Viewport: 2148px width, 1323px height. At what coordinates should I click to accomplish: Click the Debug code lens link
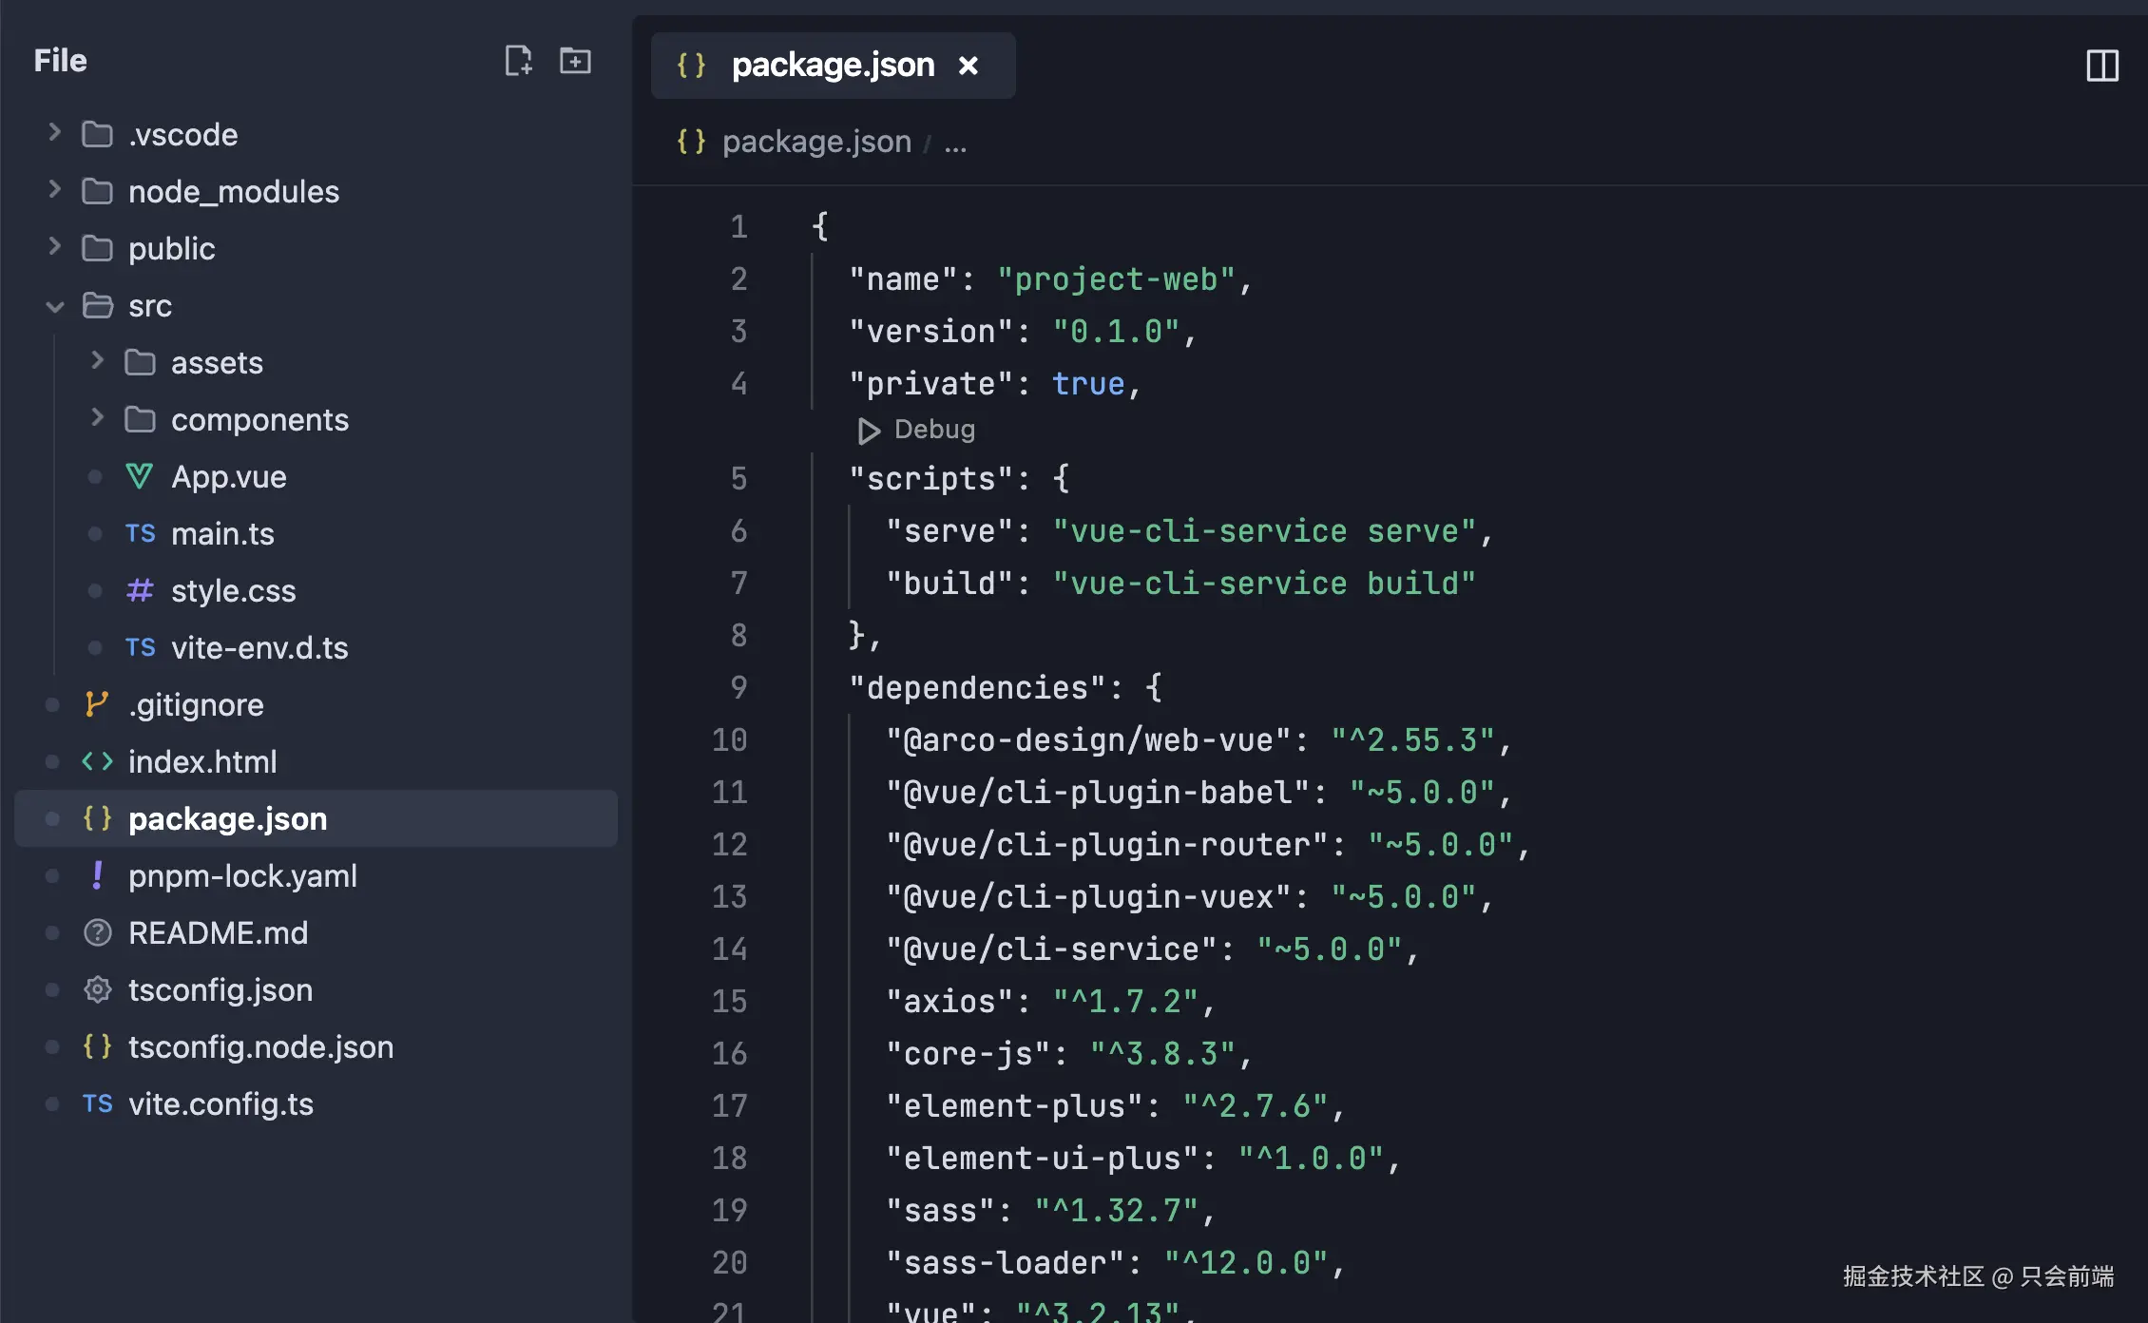(x=933, y=430)
